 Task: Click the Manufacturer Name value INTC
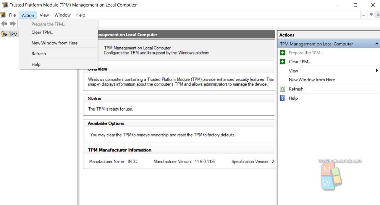[132, 162]
